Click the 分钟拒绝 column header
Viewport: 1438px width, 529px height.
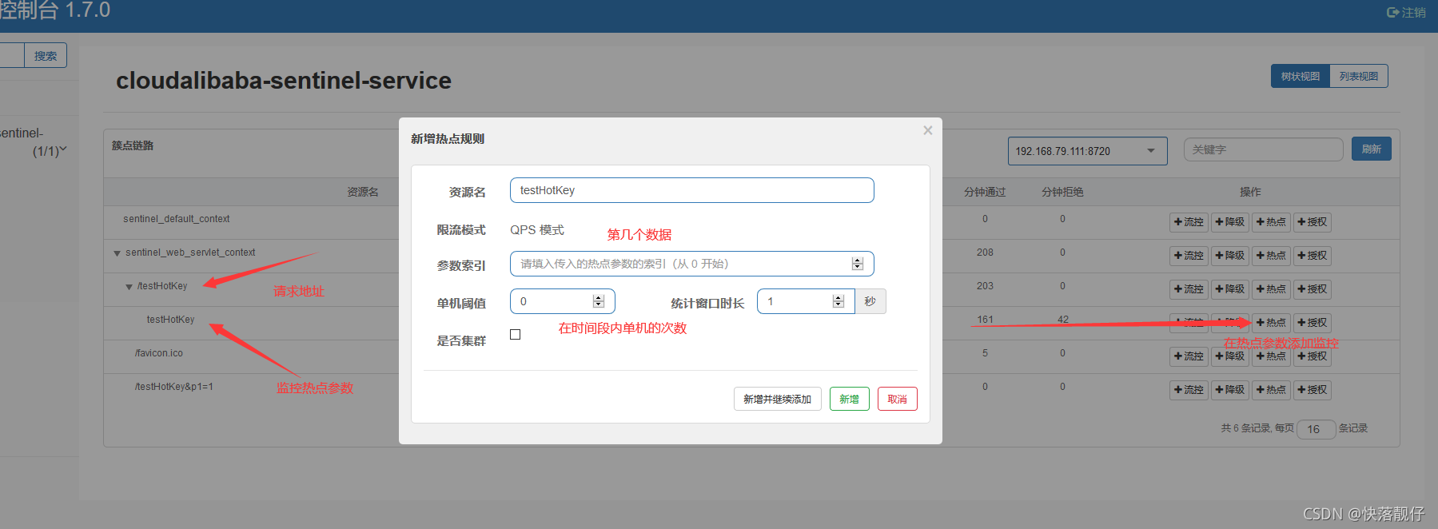point(1062,192)
